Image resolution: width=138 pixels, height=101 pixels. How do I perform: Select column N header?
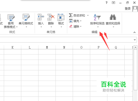point(64,47)
